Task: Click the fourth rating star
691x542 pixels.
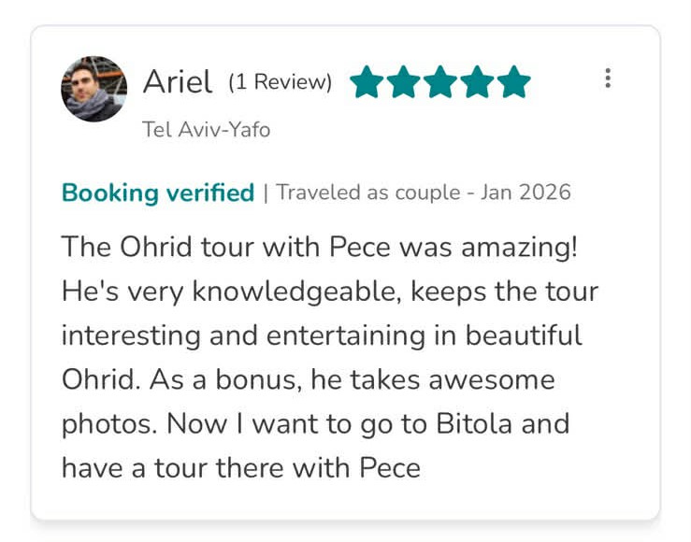Action: [x=477, y=82]
